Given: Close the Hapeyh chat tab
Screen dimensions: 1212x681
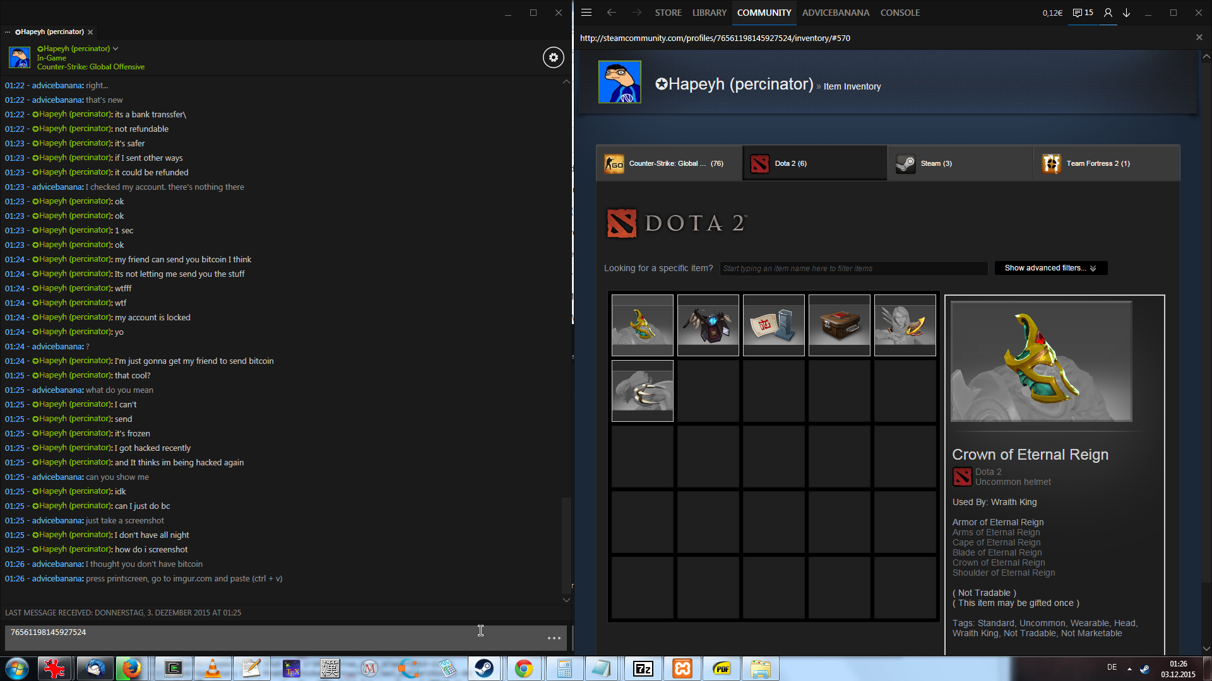Looking at the screenshot, I should coord(90,32).
